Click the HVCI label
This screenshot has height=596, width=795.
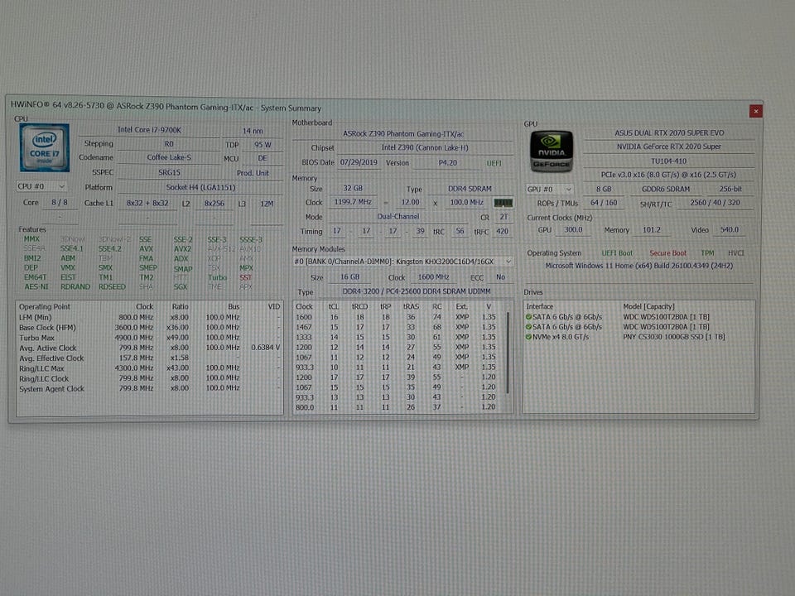[735, 253]
